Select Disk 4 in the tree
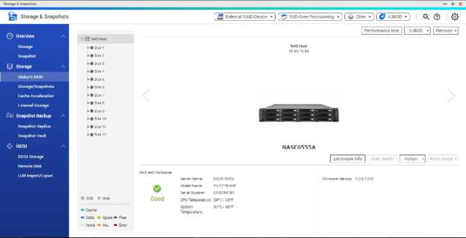The height and width of the screenshot is (238, 466). [99, 72]
